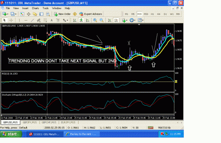Click the MDI chart window icon left of File
The height and width of the screenshot is (143, 221).
3,8
